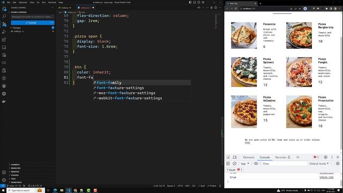The image size is (343, 193).
Task: Open console context 'top' dropdown
Action: 245,164
